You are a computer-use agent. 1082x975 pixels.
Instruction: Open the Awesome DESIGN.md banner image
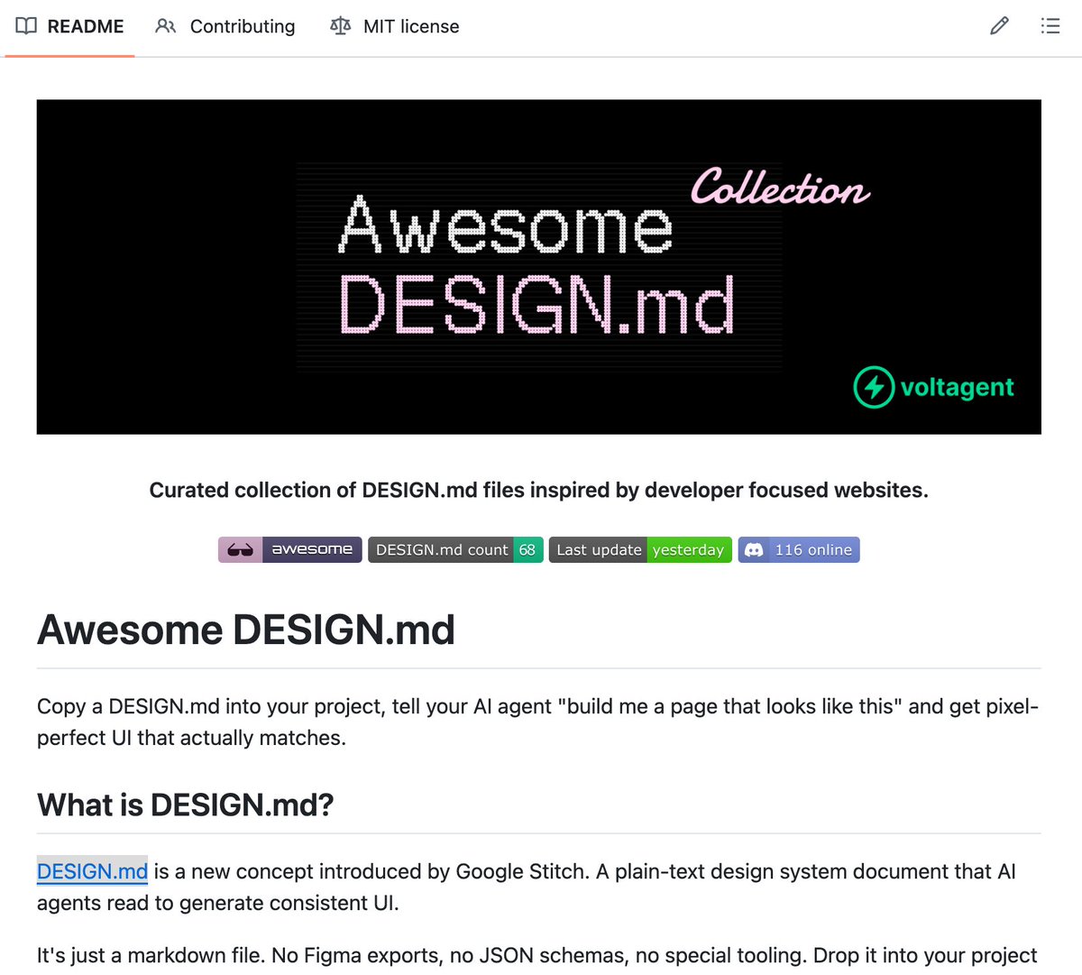(538, 267)
